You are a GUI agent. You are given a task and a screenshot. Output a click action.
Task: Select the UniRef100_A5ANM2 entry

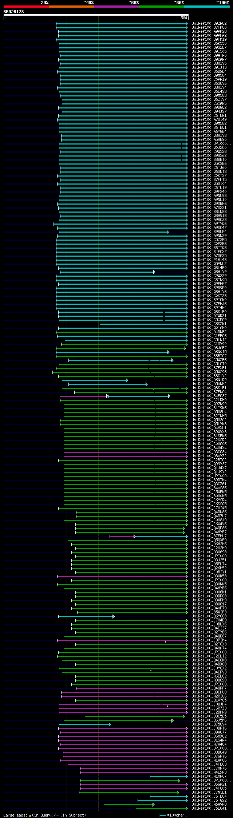click(x=209, y=384)
